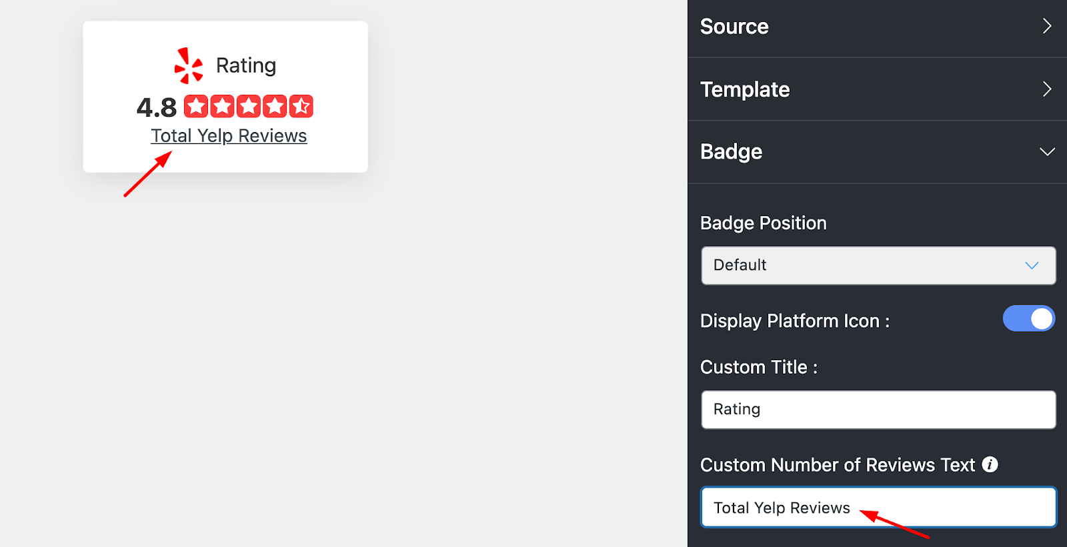Disable the Display Platform Icon toggle

coord(1028,319)
